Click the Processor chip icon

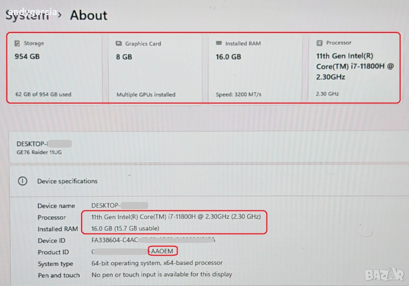click(x=319, y=43)
